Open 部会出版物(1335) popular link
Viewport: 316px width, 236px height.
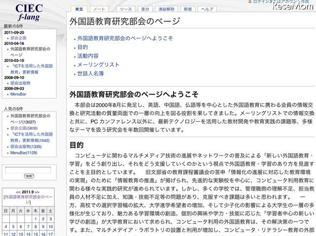(26, 146)
